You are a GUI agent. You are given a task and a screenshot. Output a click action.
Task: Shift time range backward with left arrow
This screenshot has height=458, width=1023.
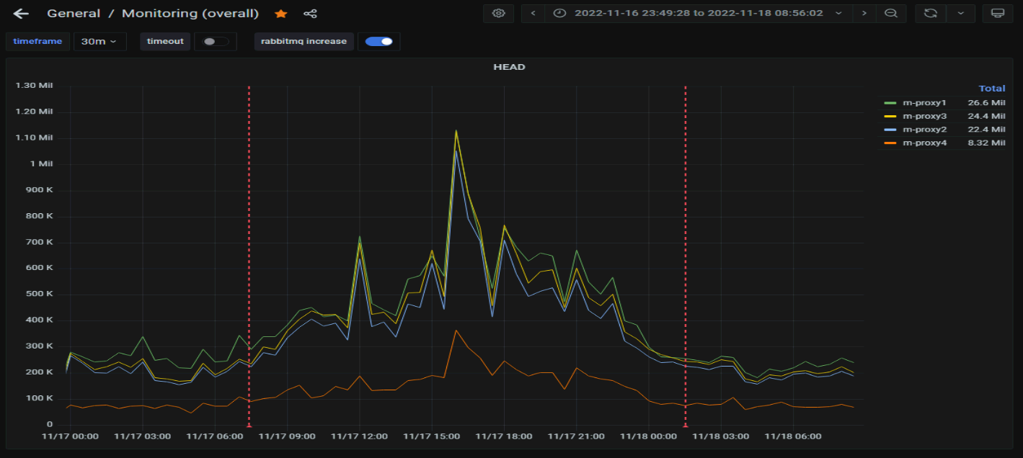[x=533, y=13]
